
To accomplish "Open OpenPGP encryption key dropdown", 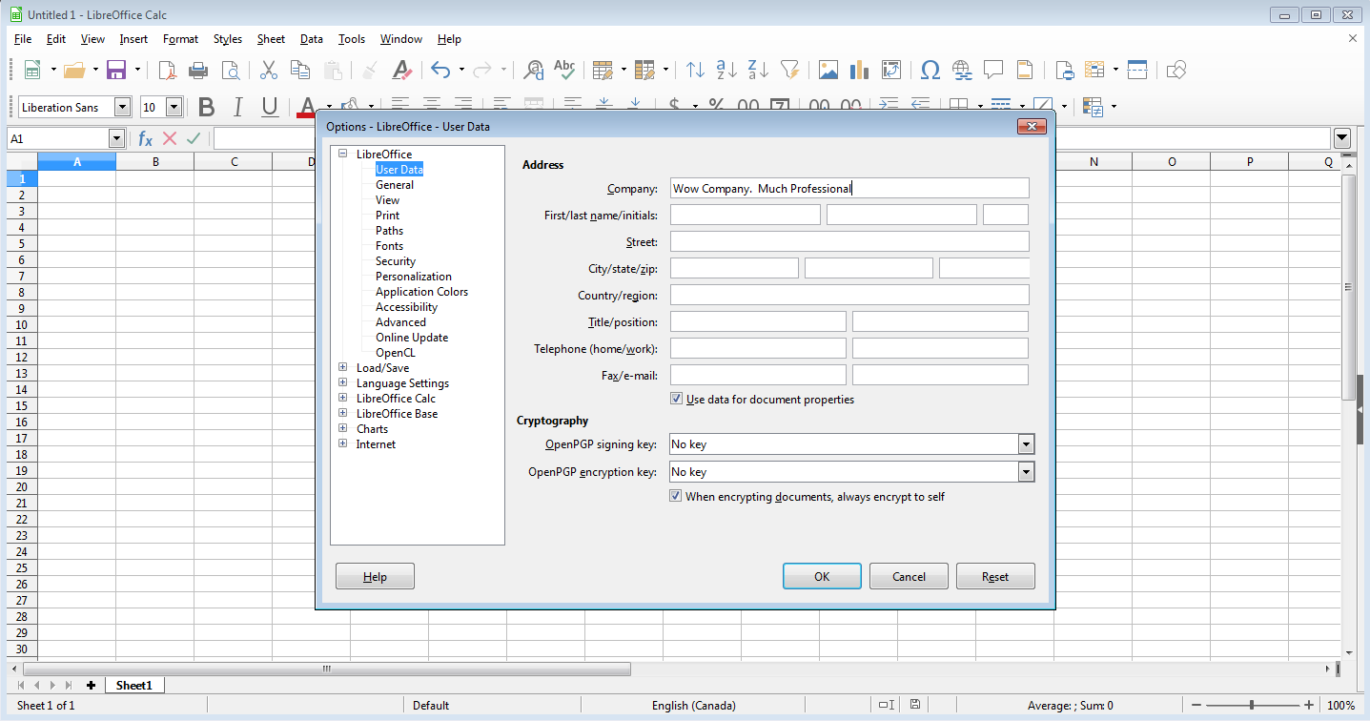I will [x=1027, y=472].
